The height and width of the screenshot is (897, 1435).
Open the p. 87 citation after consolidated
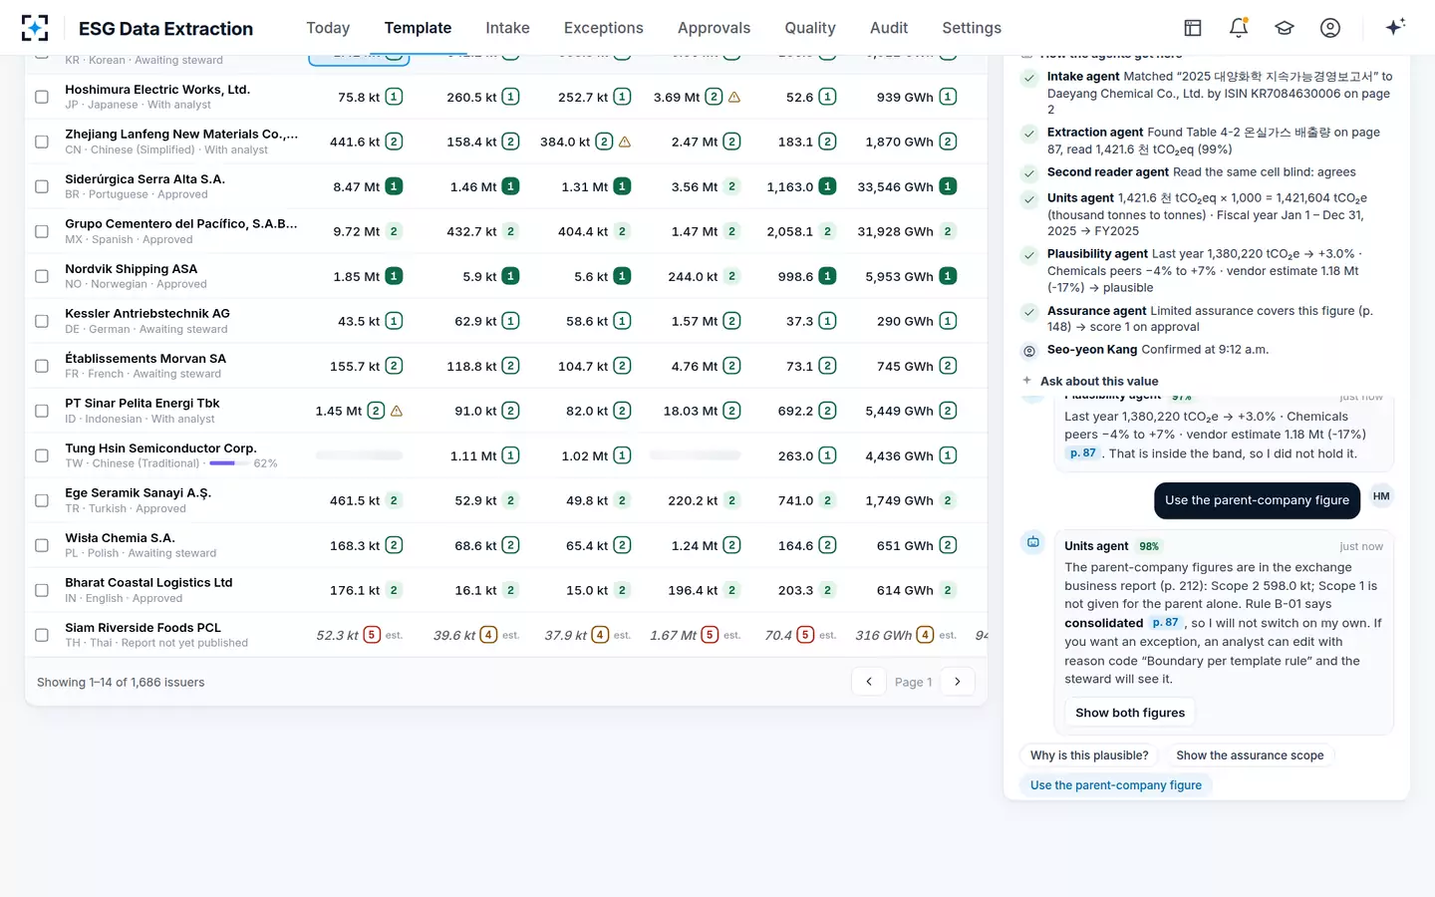tap(1165, 623)
